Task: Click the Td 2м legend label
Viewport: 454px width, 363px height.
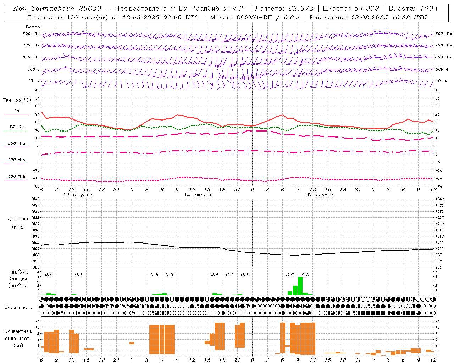Action: click(x=16, y=127)
